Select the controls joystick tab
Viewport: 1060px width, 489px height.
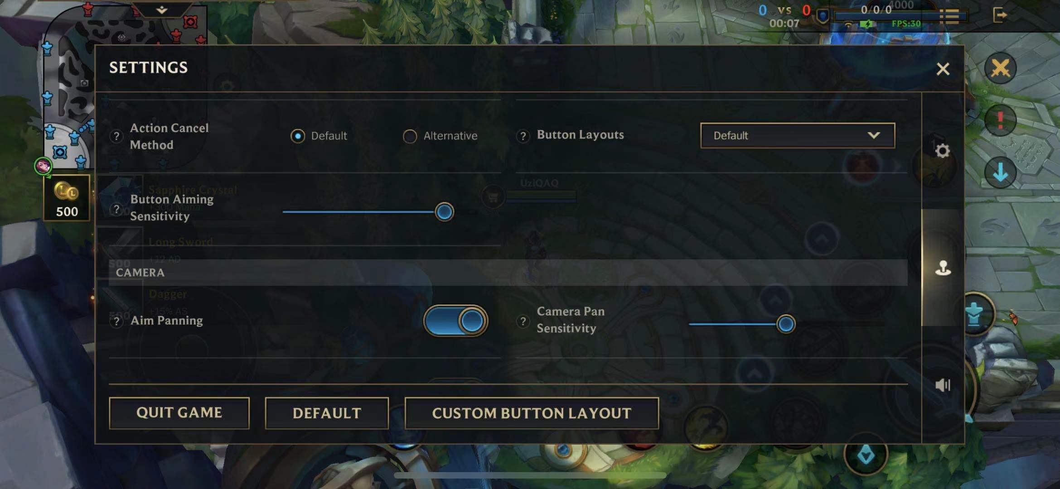pos(943,268)
